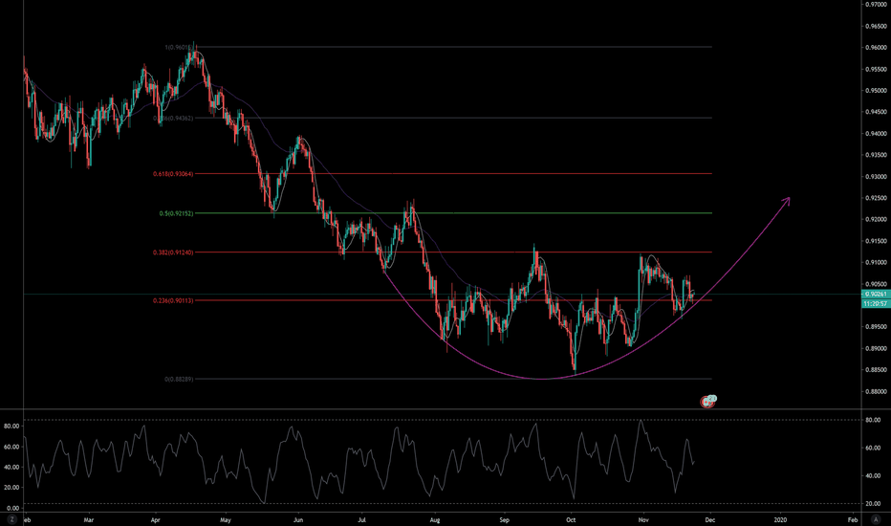Select the oscillator's upper dashed band line
The height and width of the screenshot is (526, 891).
click(382, 420)
